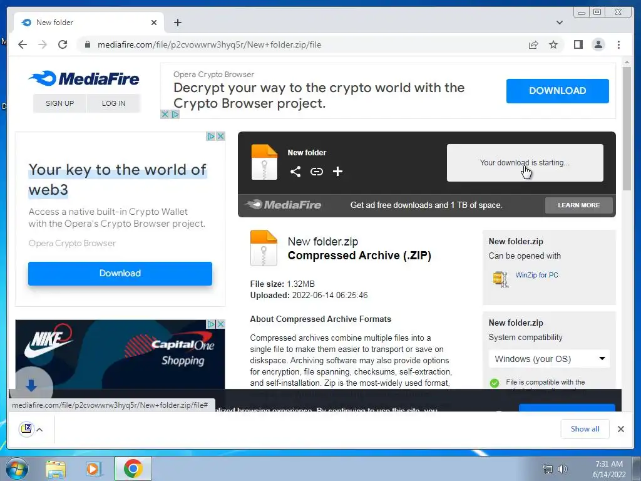Click the Nike Capital One Shopping ad
This screenshot has height=481, width=641.
(120, 354)
